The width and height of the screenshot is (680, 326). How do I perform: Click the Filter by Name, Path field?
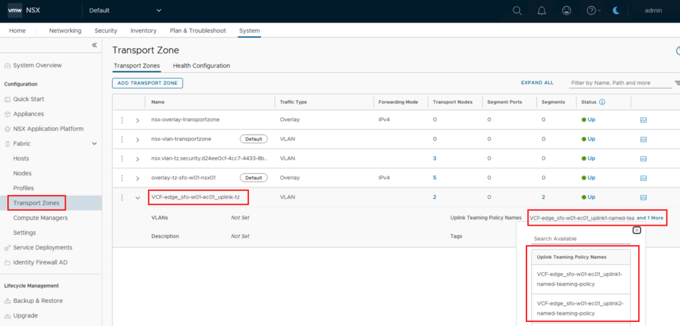[x=620, y=83]
